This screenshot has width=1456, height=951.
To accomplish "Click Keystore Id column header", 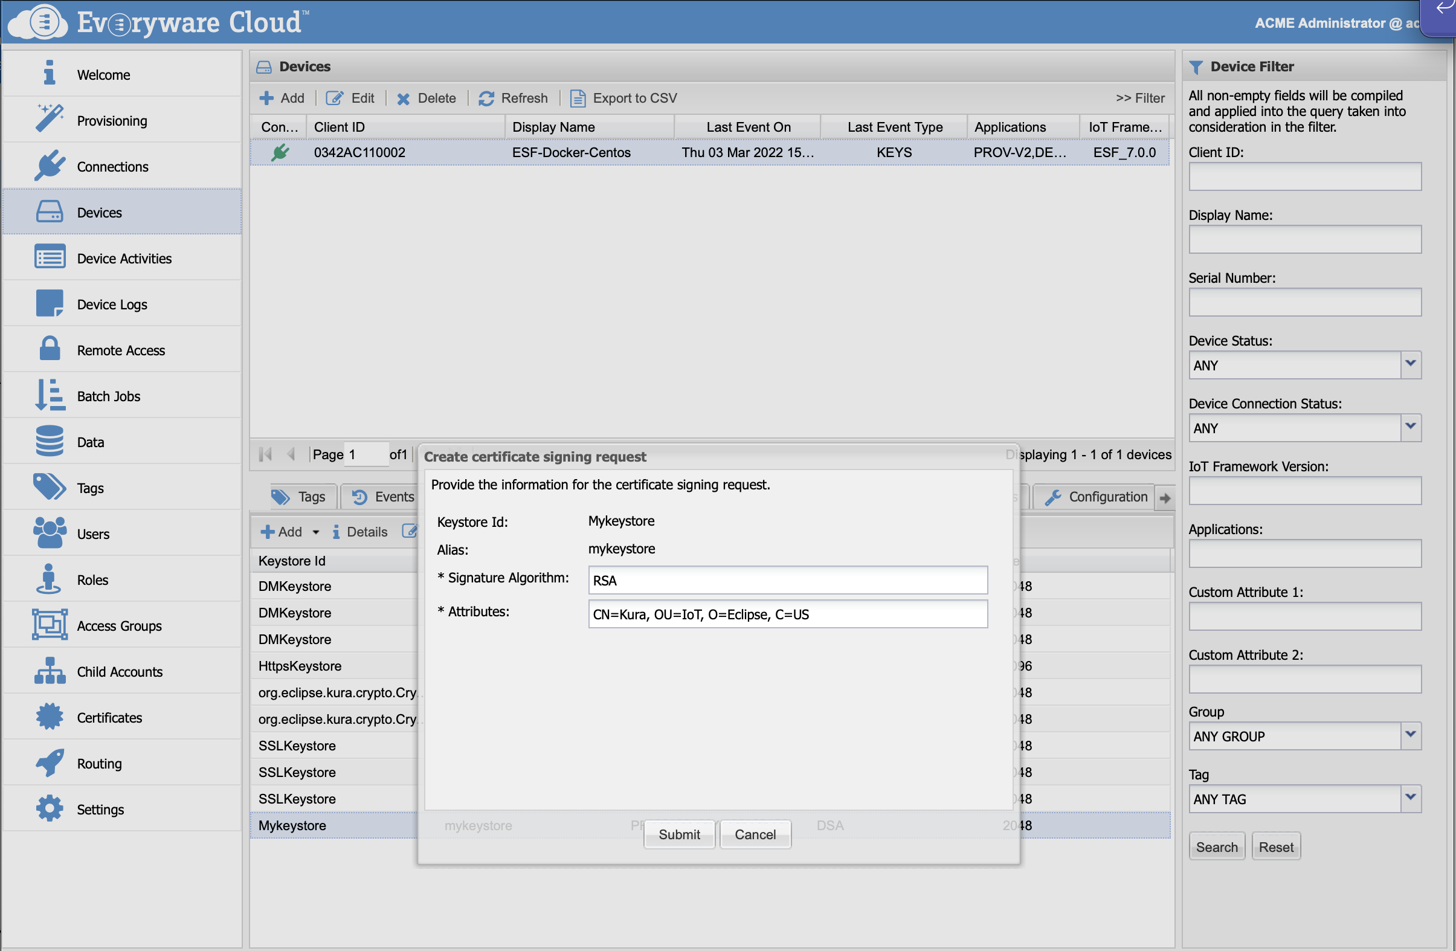I will (x=334, y=560).
